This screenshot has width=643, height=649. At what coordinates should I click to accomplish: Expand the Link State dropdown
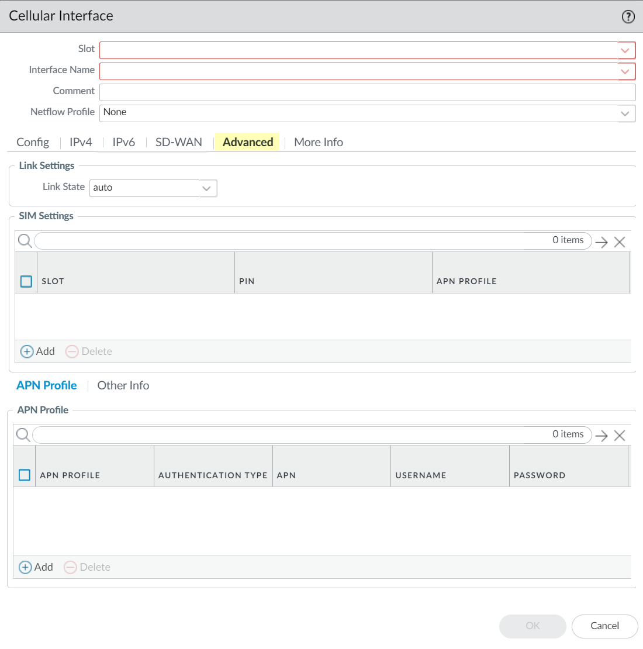(x=206, y=188)
